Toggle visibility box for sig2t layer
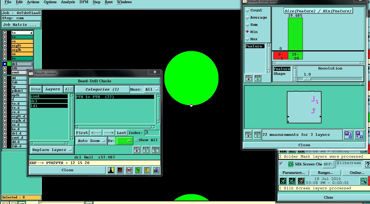The width and height of the screenshot is (370, 204). pyautogui.click(x=5, y=46)
